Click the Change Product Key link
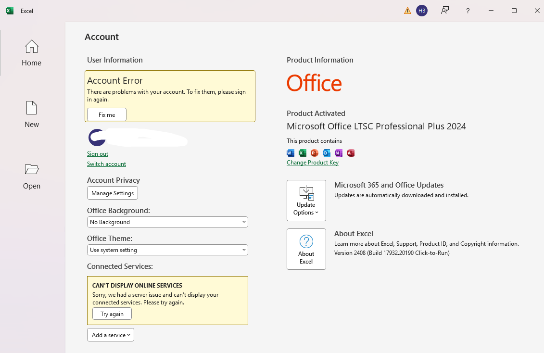544x353 pixels. [x=313, y=163]
